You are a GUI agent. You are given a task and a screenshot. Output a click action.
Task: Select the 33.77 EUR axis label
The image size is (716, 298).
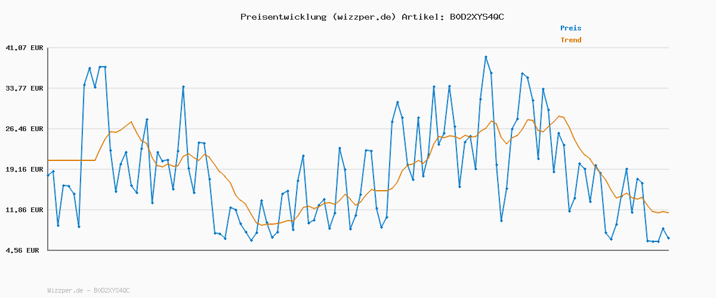[x=24, y=88]
